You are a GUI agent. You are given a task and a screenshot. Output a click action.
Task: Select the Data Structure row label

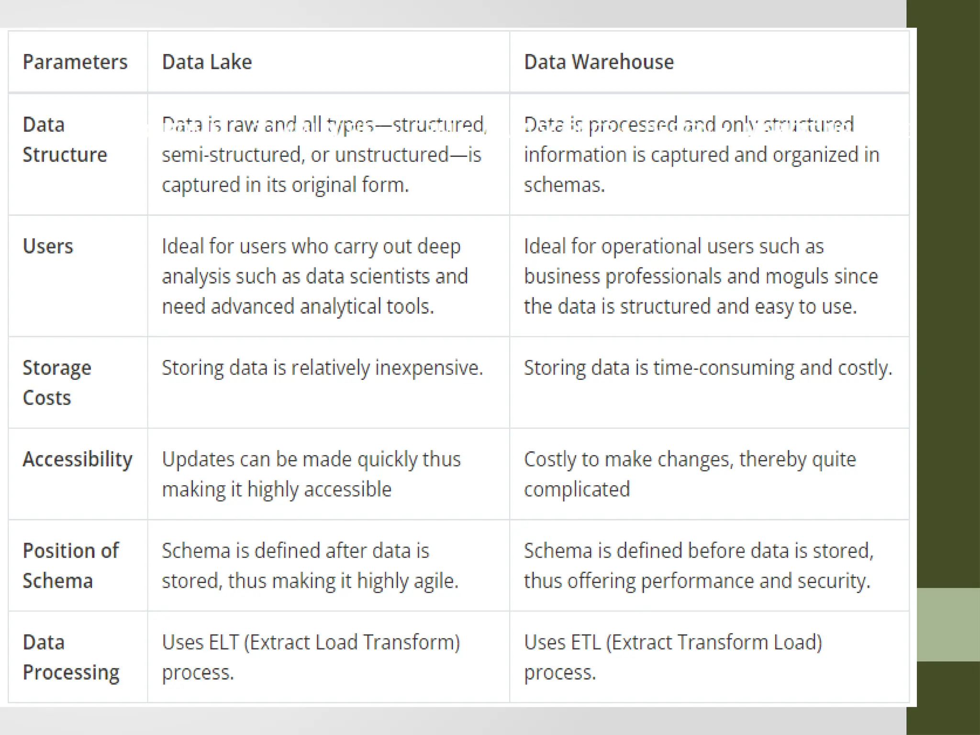[x=65, y=140]
